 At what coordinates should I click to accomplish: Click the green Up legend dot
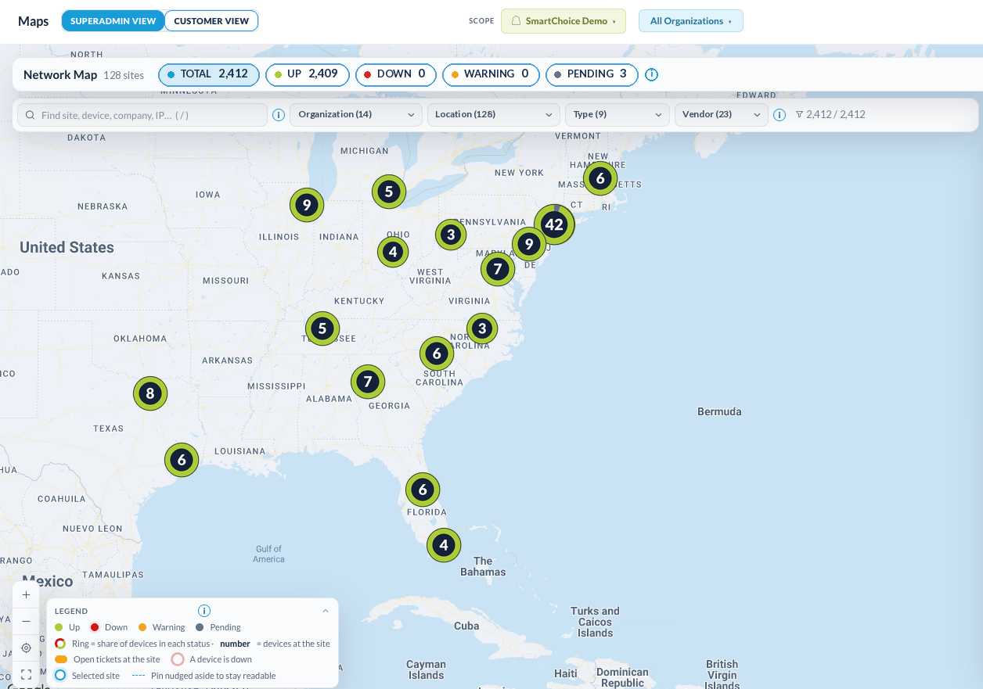[59, 627]
